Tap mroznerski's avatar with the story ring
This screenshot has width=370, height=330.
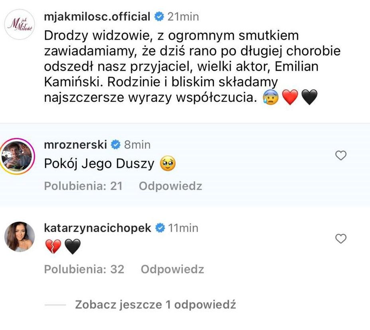click(x=17, y=156)
